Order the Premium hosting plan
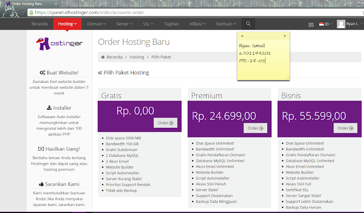 (x=255, y=128)
